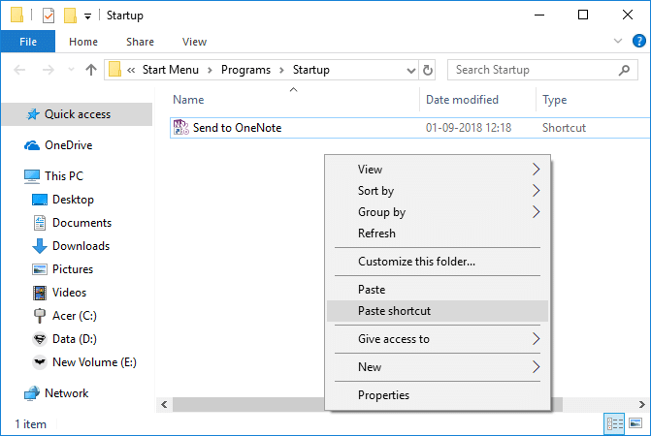This screenshot has width=651, height=436.
Task: Click the Properties icon in quick access toolbar
Action: [48, 16]
